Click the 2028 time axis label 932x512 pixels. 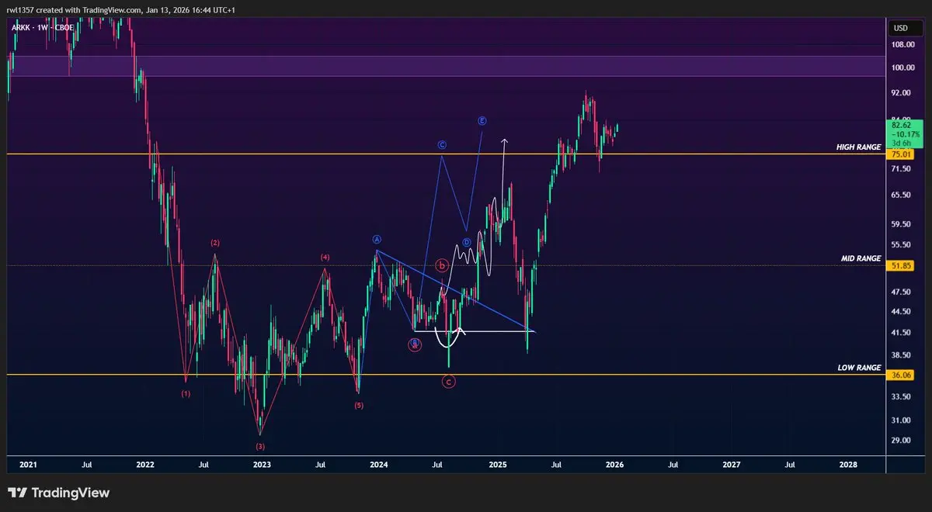coord(848,465)
